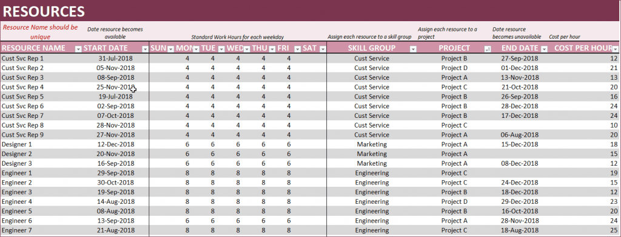Image resolution: width=621 pixels, height=237 pixels.
Task: Select cell "Engineer 1"
Action: [x=17, y=173]
